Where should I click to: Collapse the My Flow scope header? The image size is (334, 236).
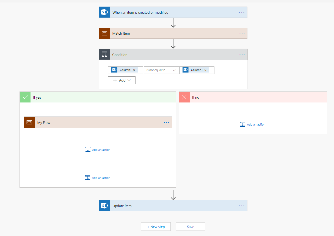[98, 122]
